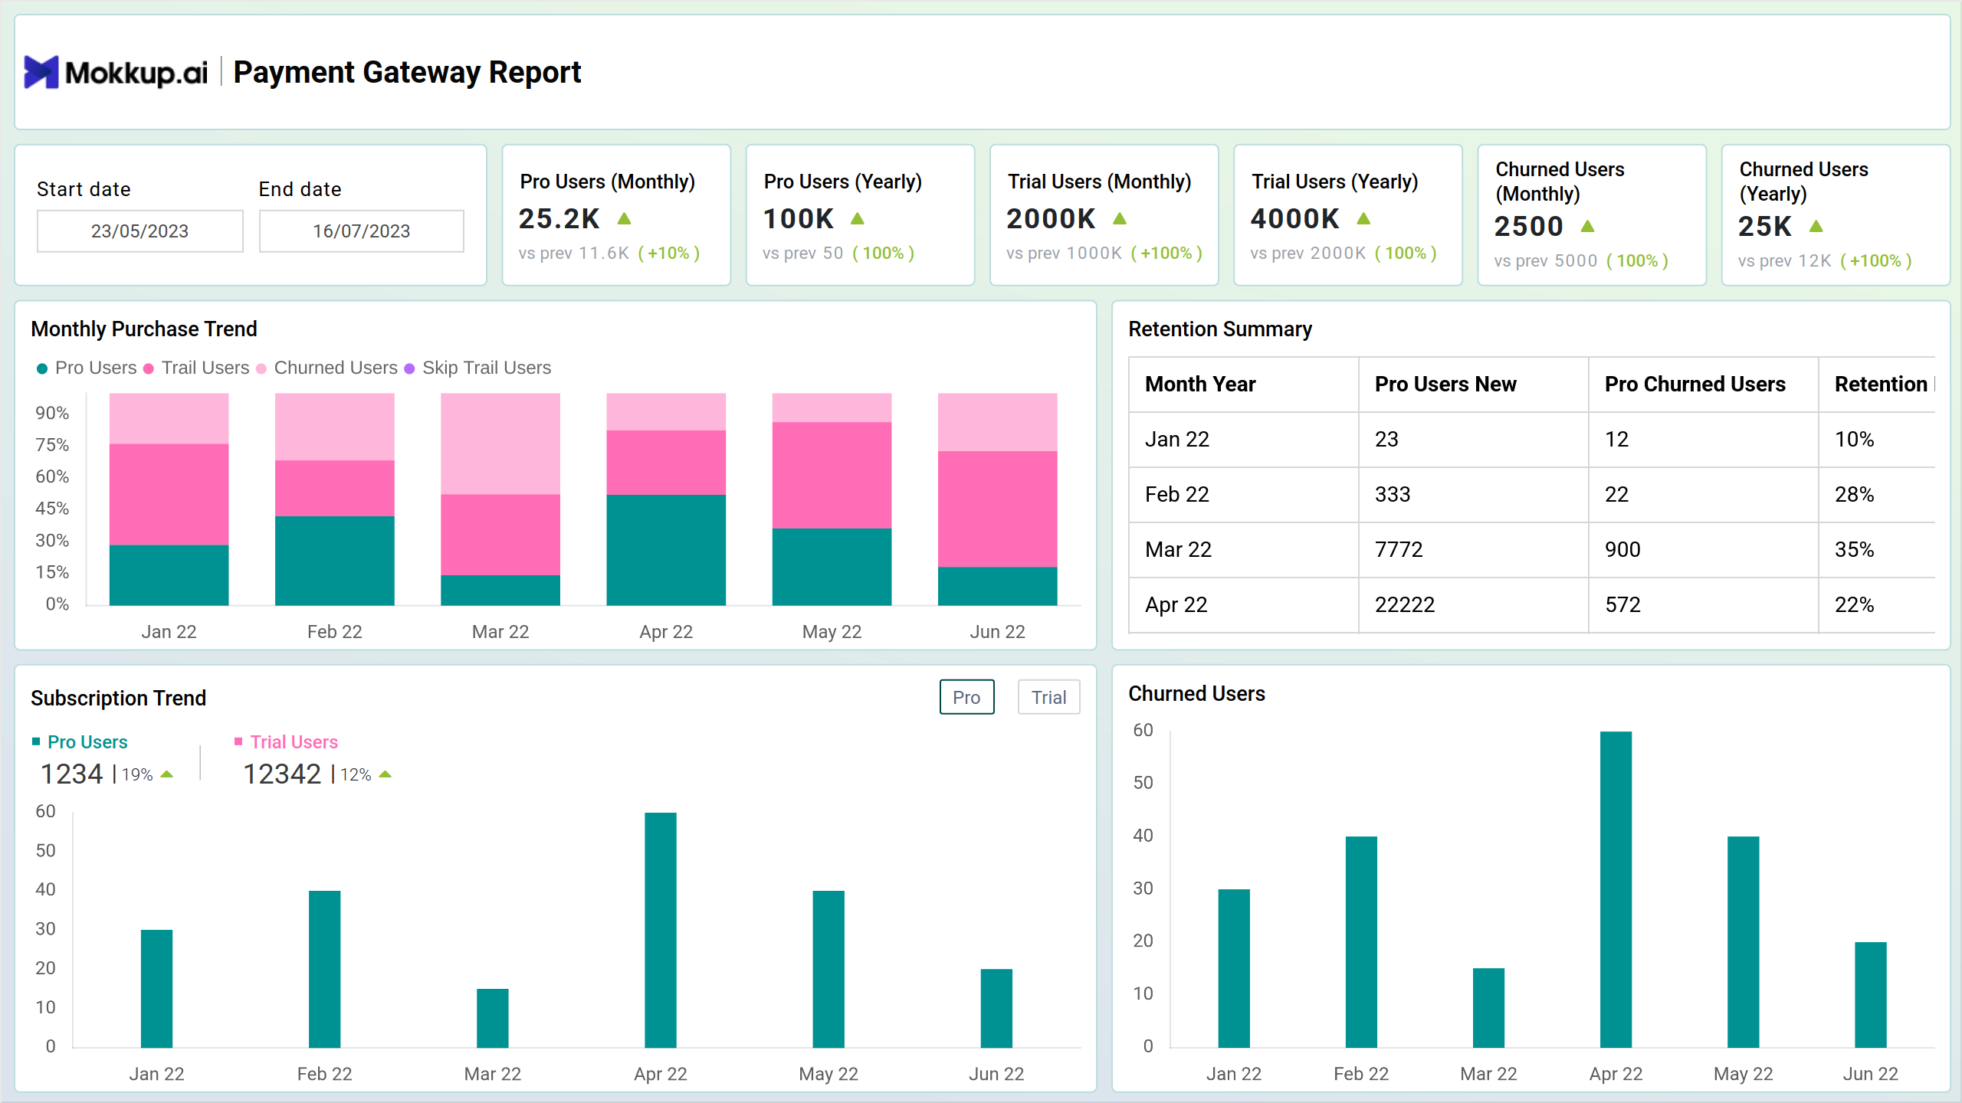Toggle the Trail Users legend dot
1962x1103 pixels.
[149, 368]
